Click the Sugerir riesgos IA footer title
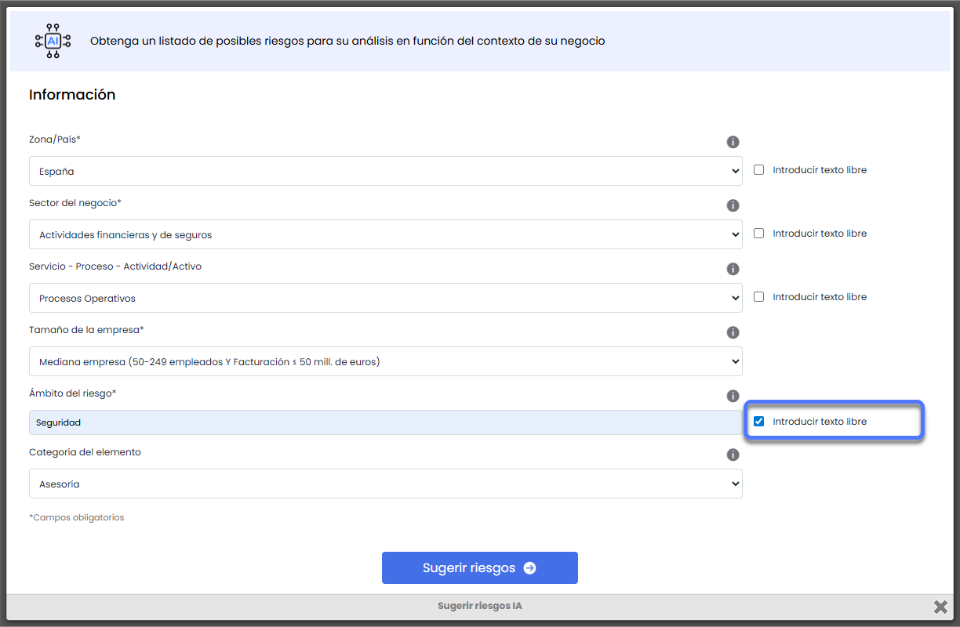960x627 pixels. (x=479, y=607)
